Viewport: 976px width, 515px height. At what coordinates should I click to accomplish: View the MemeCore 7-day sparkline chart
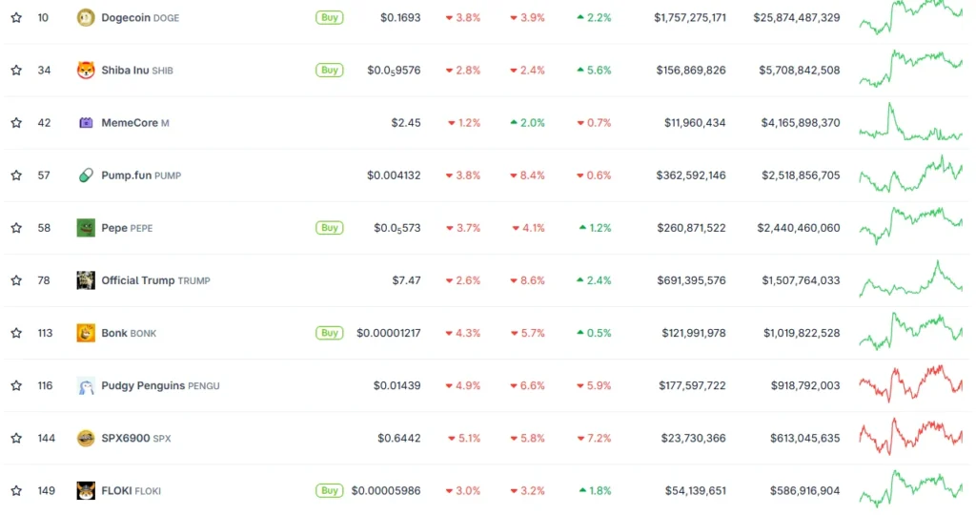pos(910,124)
